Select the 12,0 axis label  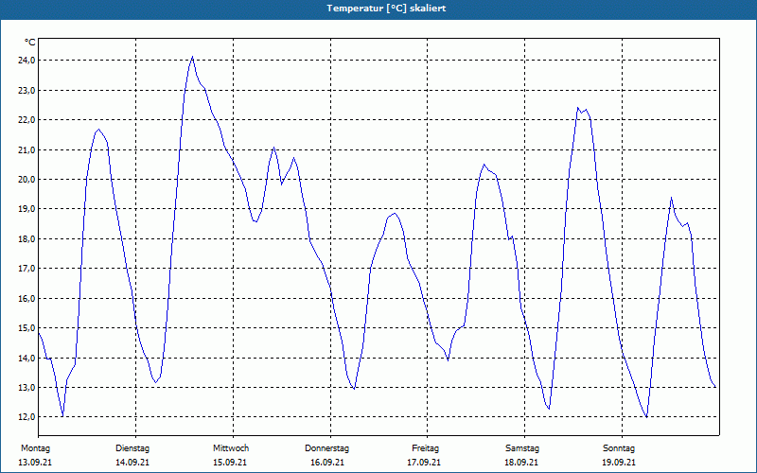[26, 417]
